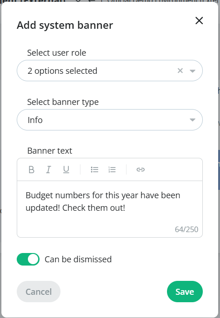This screenshot has height=318, width=220.
Task: Click the 'Select user role' label
Action: 57,53
